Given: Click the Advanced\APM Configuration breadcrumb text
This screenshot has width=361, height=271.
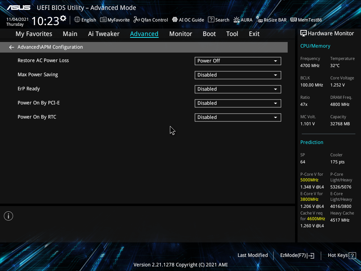Looking at the screenshot, I should click(50, 47).
